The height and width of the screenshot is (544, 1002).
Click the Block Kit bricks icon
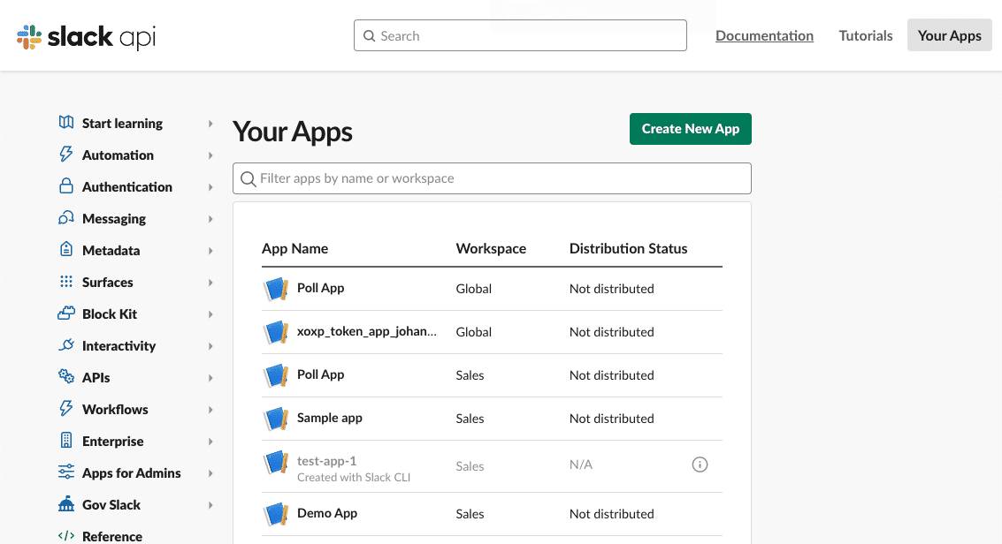click(x=65, y=313)
